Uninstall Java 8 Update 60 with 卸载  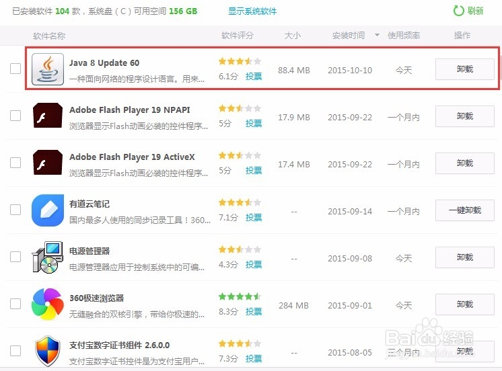[x=464, y=69]
